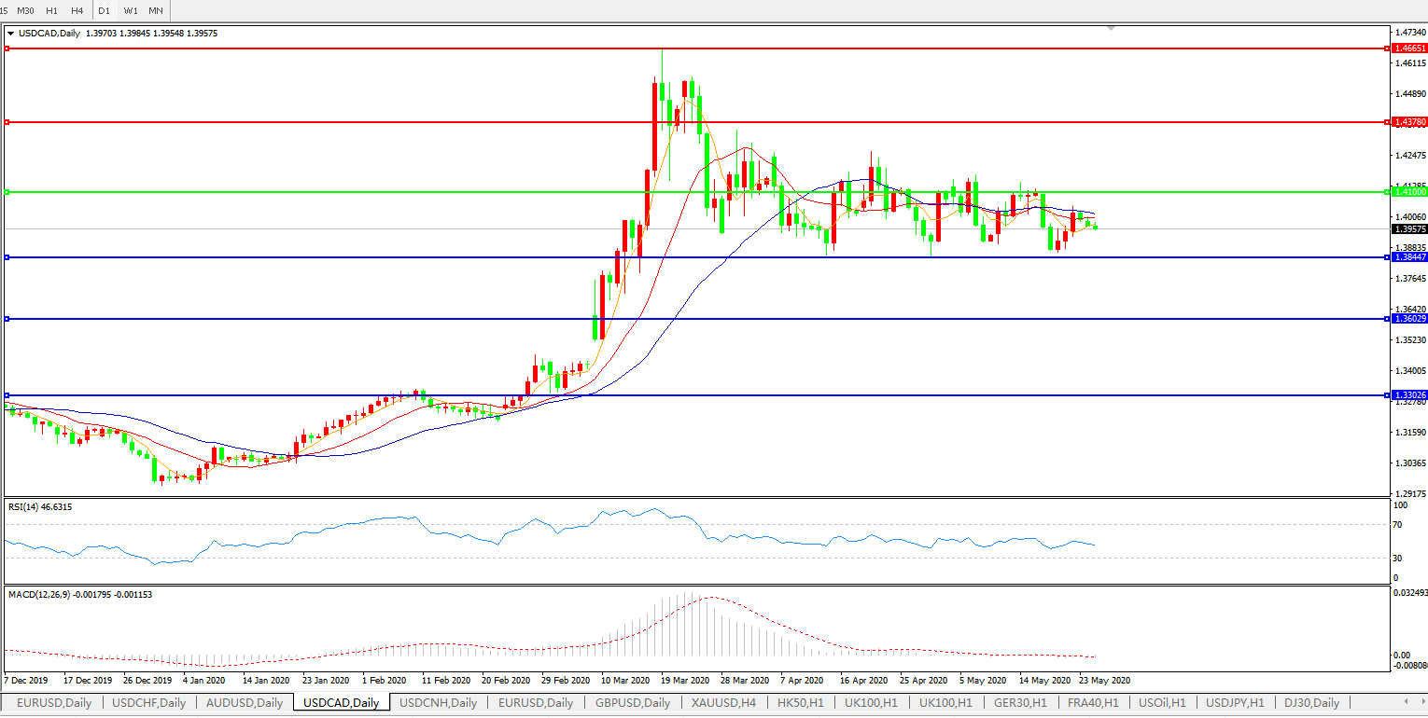1428x718 pixels.
Task: Expand the USDCAD,Daily chart title arrow
Action: (x=10, y=34)
